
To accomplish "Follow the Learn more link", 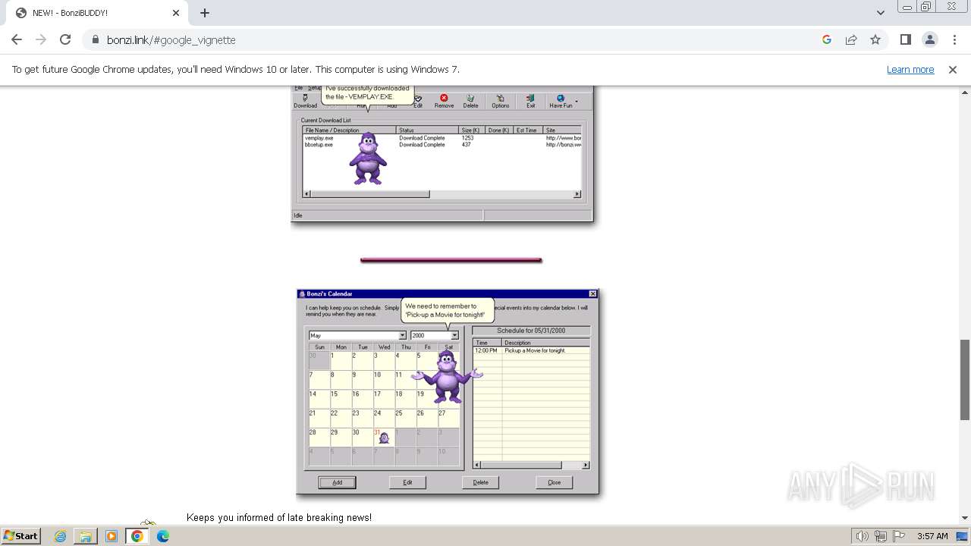I will point(910,70).
